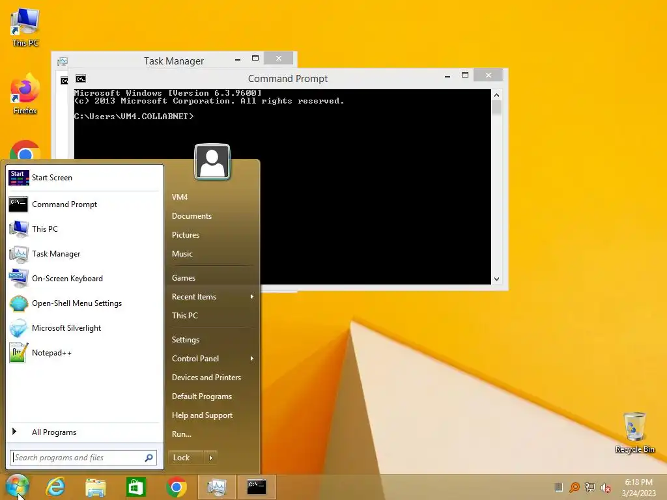The height and width of the screenshot is (500, 667).
Task: Maximize the Command Prompt window
Action: pyautogui.click(x=465, y=76)
